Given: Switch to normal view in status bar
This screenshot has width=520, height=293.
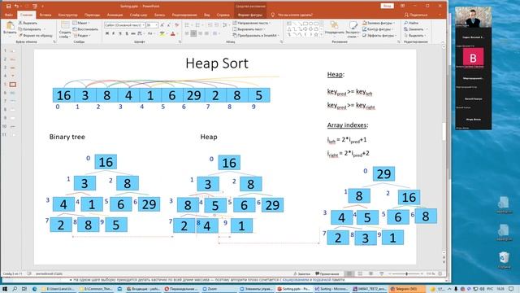Looking at the screenshot, I should [349, 273].
